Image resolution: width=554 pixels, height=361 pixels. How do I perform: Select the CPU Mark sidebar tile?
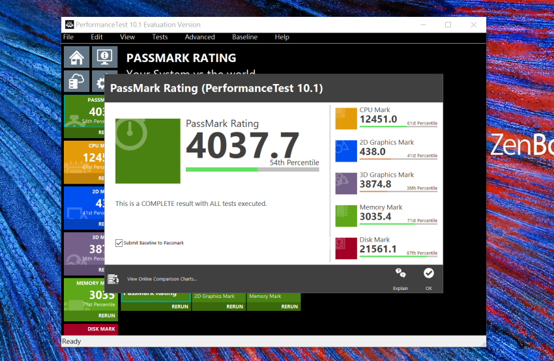(84, 162)
